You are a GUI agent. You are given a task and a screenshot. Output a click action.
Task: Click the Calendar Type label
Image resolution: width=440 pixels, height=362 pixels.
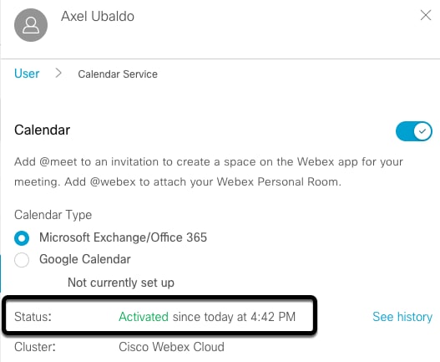pos(53,215)
